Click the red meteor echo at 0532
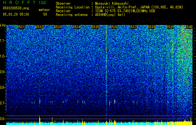Image resolution: width=196 pixels, height=125 pixels. point(40,102)
